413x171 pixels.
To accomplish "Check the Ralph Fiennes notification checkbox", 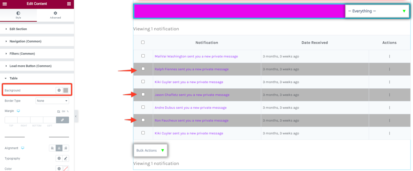I will [x=143, y=69].
